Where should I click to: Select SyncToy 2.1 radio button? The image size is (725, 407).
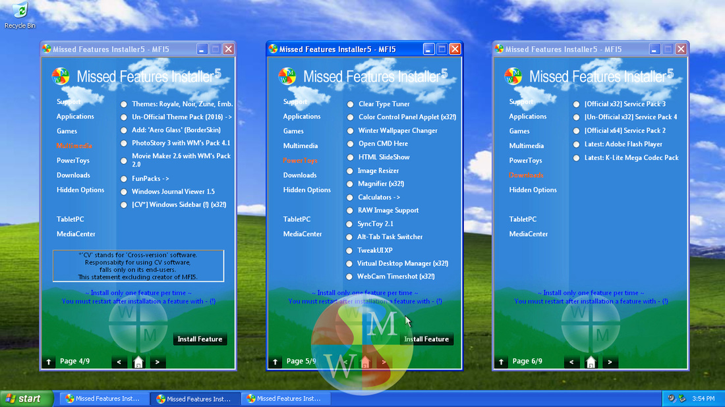pos(349,224)
